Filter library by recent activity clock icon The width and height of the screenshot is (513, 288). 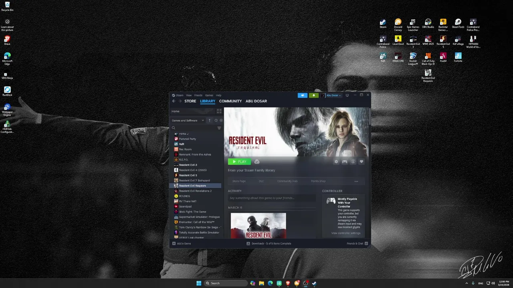point(216,120)
